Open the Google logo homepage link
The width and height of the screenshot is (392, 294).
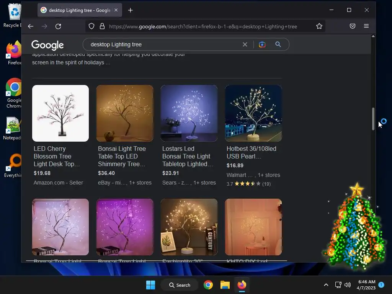(47, 45)
